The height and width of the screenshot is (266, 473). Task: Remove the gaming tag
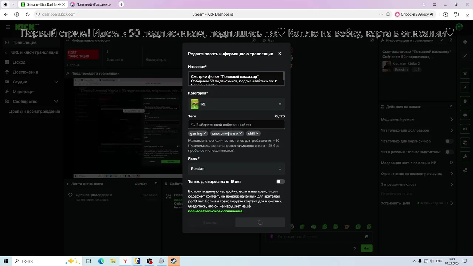[x=205, y=133]
